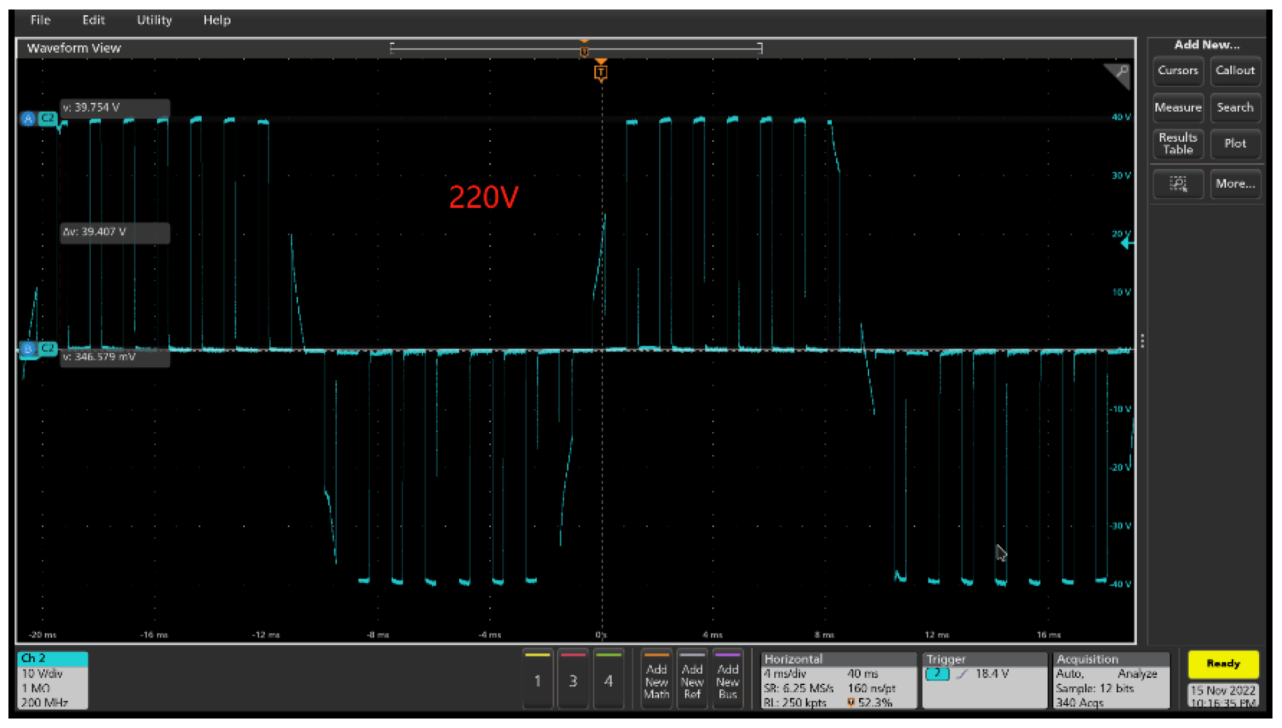Image resolution: width=1282 pixels, height=728 pixels.
Task: Click the panel resize dots handle
Action: tap(1142, 341)
